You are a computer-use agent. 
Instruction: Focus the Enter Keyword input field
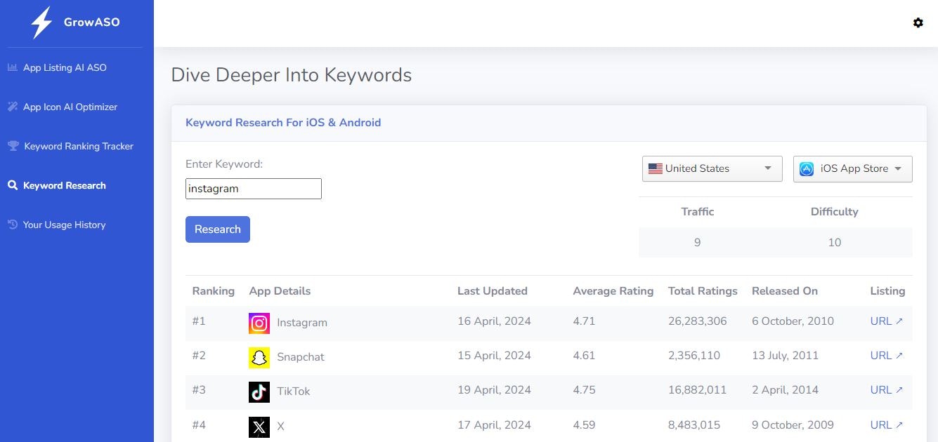coord(254,189)
